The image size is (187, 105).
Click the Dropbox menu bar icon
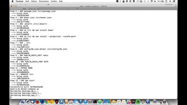coord(127,1)
